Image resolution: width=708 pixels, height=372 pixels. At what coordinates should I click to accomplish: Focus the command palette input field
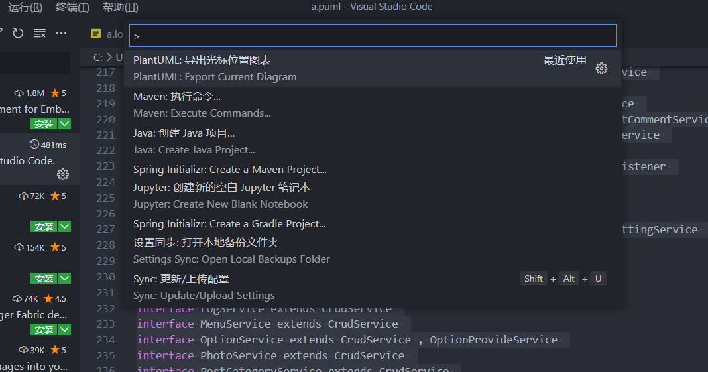[373, 36]
